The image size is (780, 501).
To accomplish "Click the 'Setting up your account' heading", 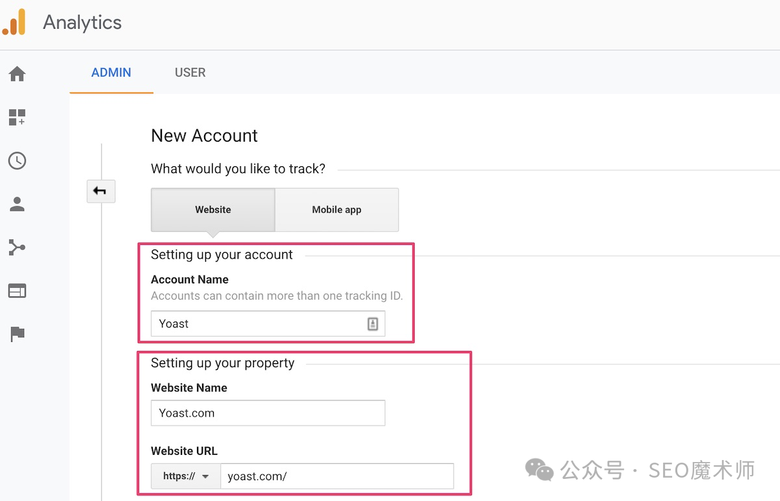I will coord(222,255).
